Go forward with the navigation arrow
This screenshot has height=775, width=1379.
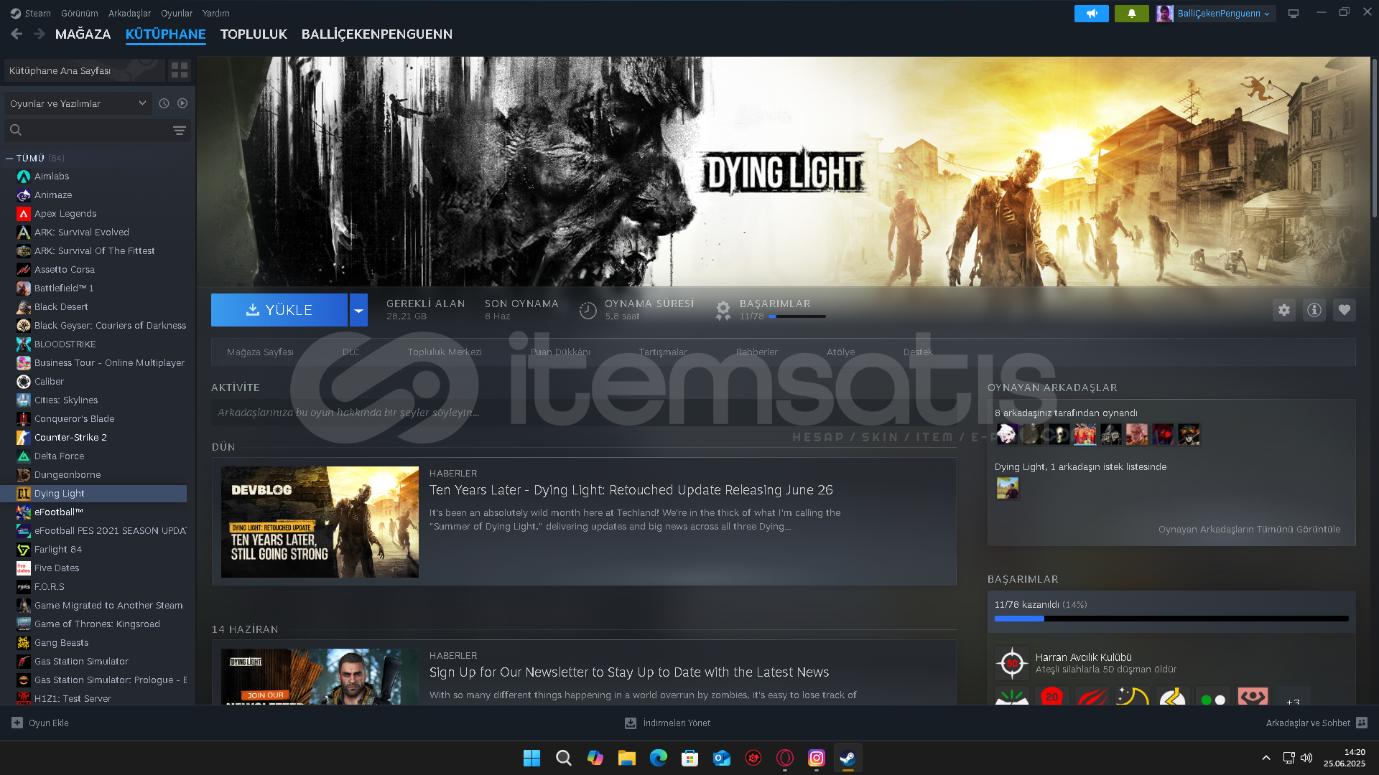point(40,34)
